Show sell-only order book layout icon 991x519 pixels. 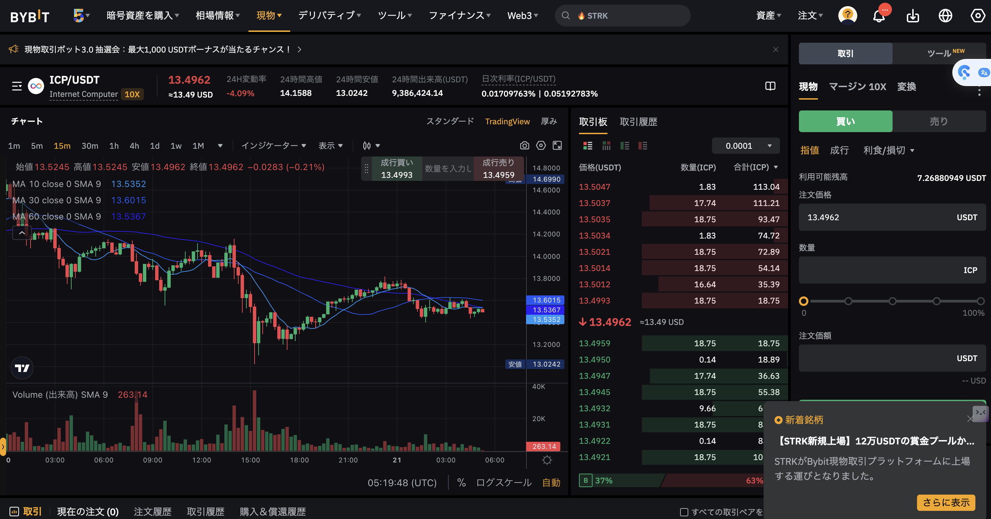[643, 146]
